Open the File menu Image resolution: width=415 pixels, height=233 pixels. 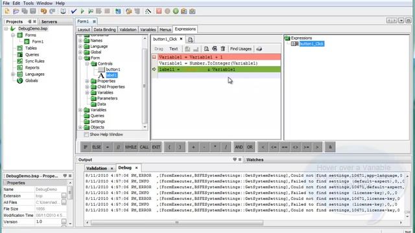coord(6,3)
